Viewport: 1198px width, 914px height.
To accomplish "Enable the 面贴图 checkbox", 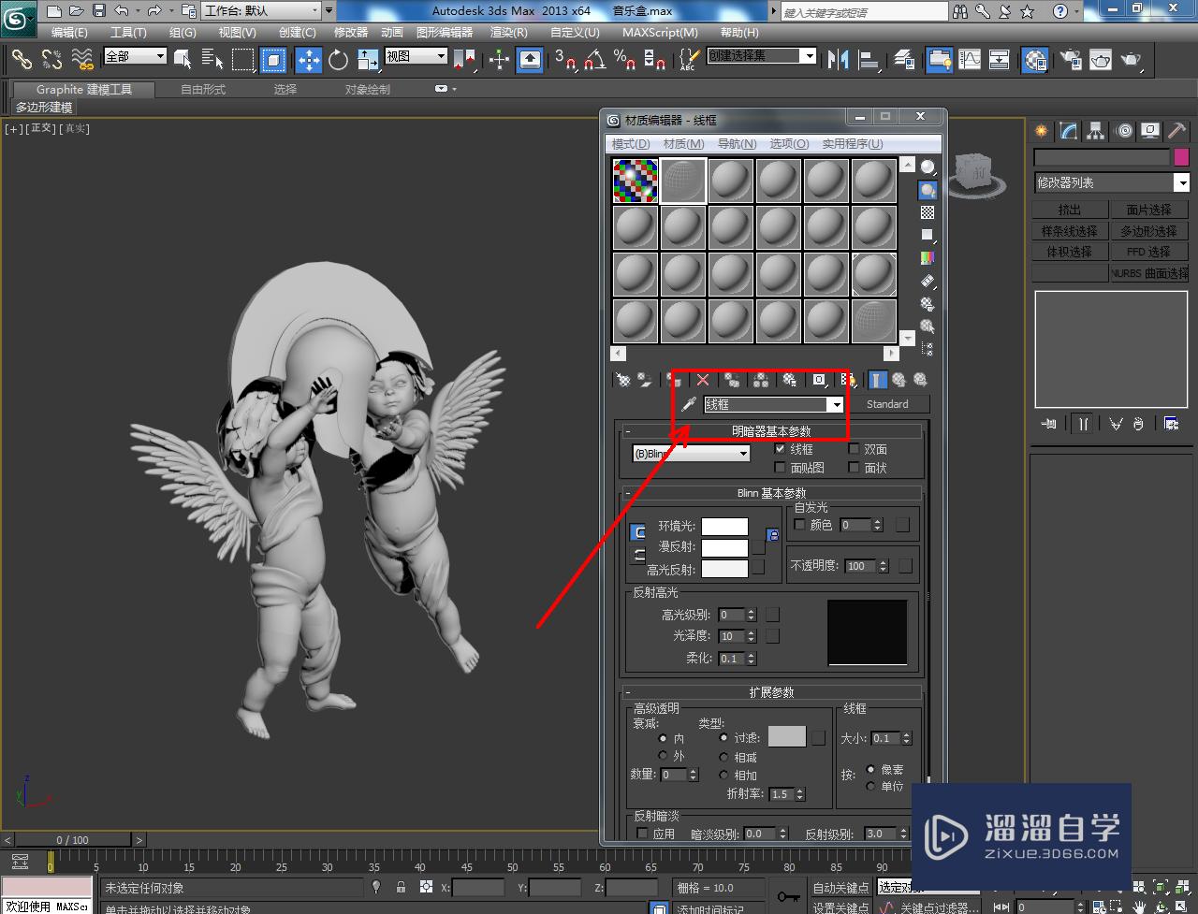I will point(780,468).
